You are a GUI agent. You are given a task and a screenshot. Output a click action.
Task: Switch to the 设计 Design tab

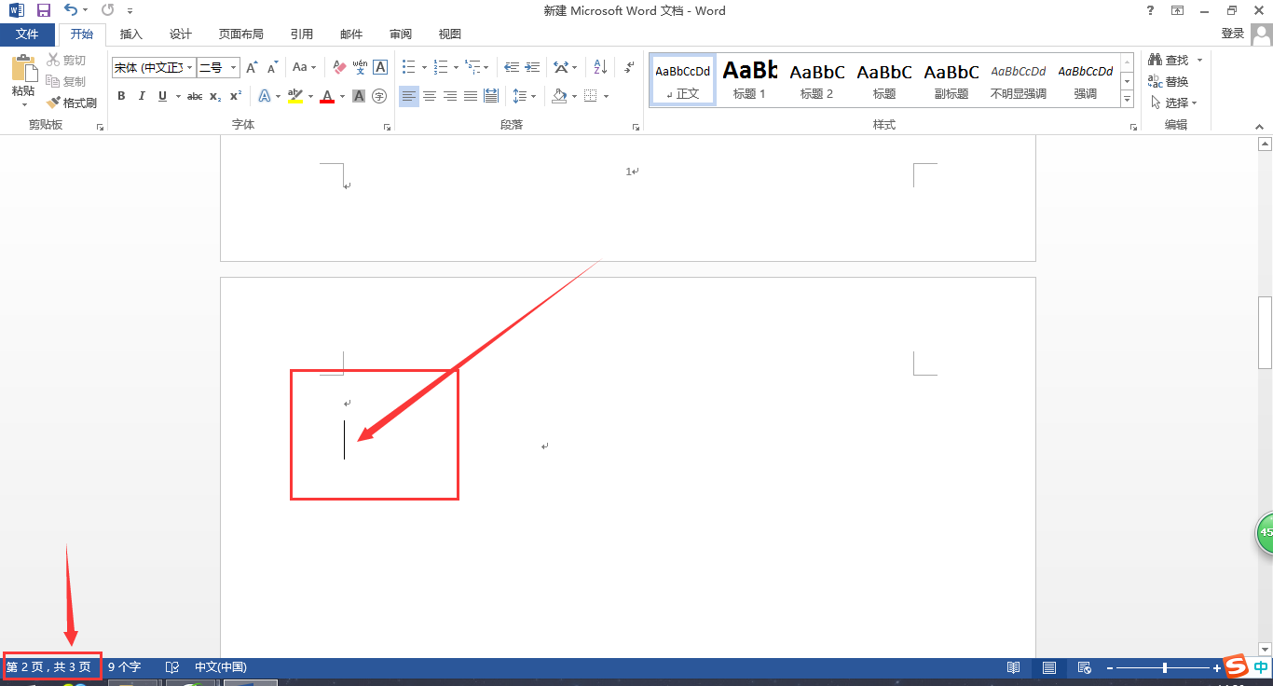(181, 34)
